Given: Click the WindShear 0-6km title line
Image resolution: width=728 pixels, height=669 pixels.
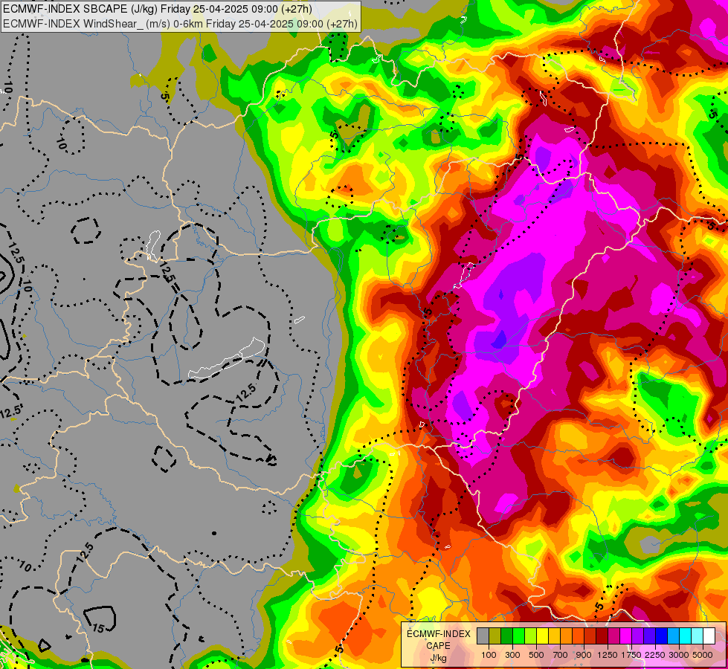Looking at the screenshot, I should pyautogui.click(x=180, y=24).
